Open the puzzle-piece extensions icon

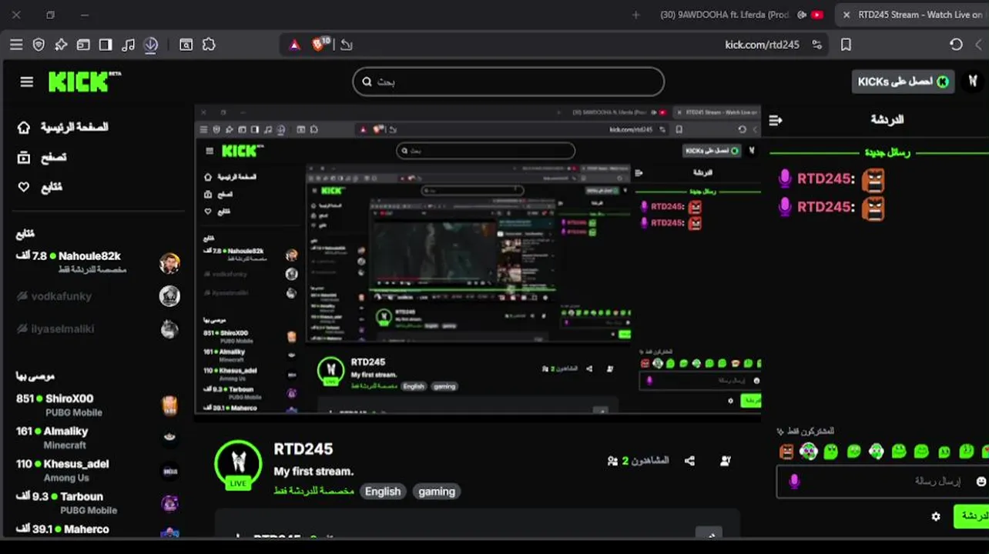(x=209, y=45)
